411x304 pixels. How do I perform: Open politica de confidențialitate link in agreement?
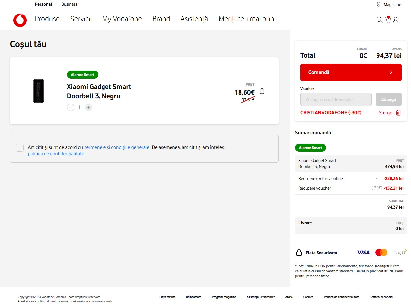pos(56,154)
